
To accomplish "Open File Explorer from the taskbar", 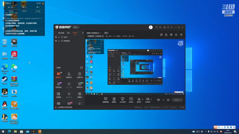I will point(16,132).
